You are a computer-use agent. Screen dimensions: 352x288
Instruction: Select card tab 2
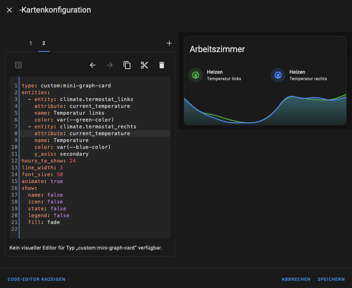[44, 43]
